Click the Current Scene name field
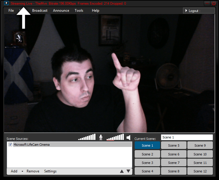 (x=187, y=137)
